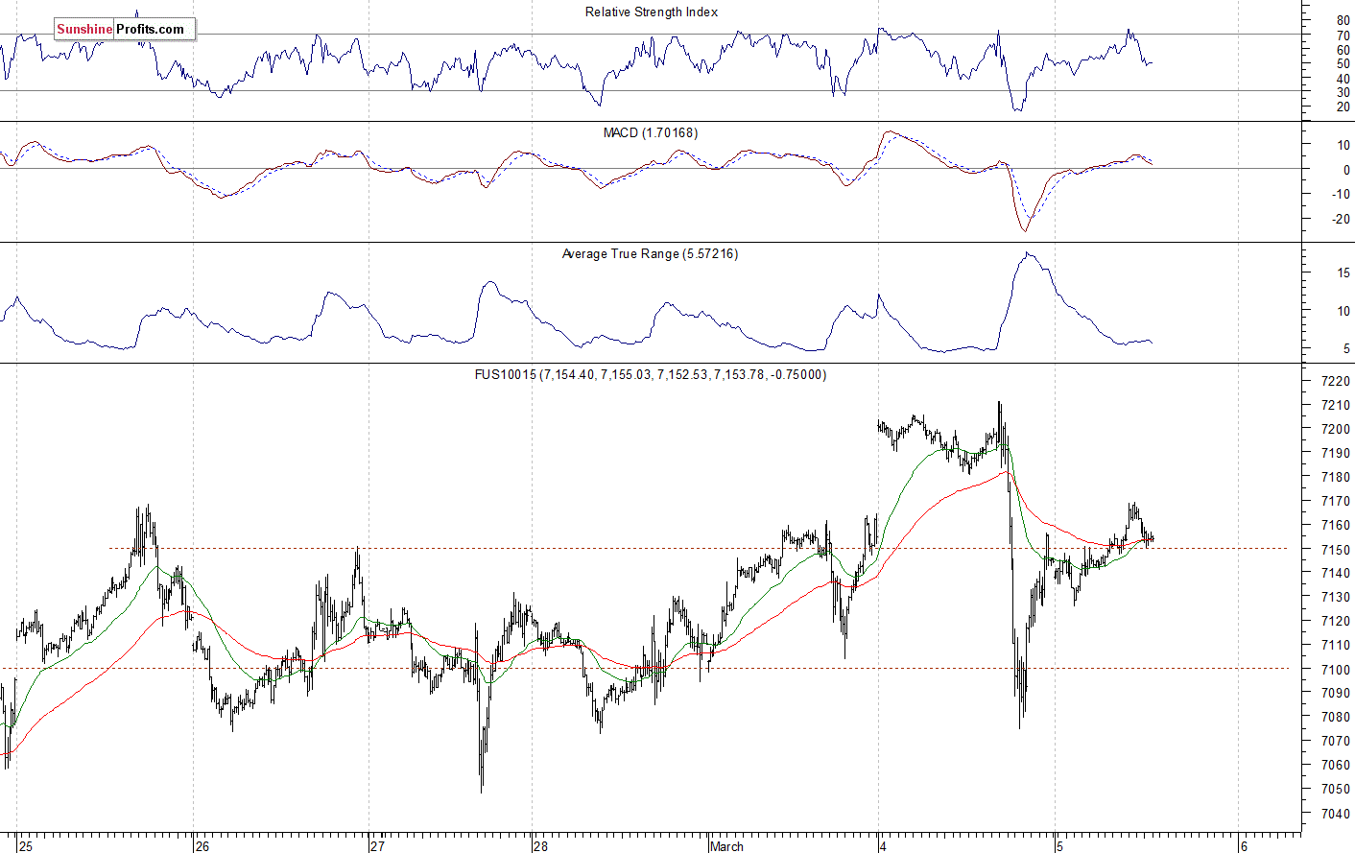Select the Average True Range (5.57216) label
The image size is (1355, 853).
[651, 254]
